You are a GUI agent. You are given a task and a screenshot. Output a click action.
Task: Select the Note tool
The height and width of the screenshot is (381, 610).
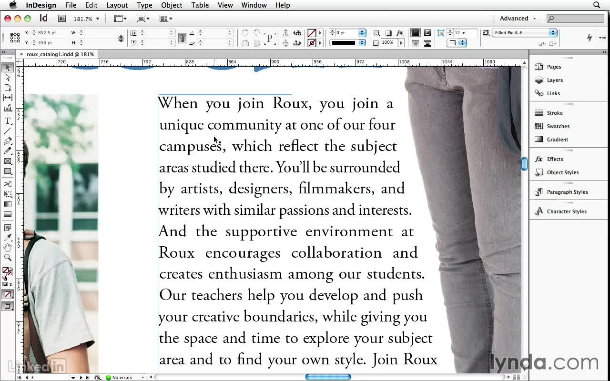[8, 228]
